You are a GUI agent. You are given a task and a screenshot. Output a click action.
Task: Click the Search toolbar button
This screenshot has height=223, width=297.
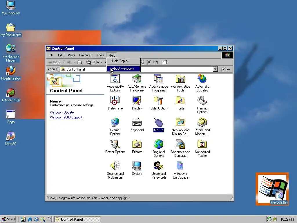click(94, 62)
